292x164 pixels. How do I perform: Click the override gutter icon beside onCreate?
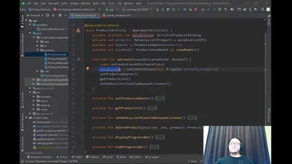(x=78, y=60)
